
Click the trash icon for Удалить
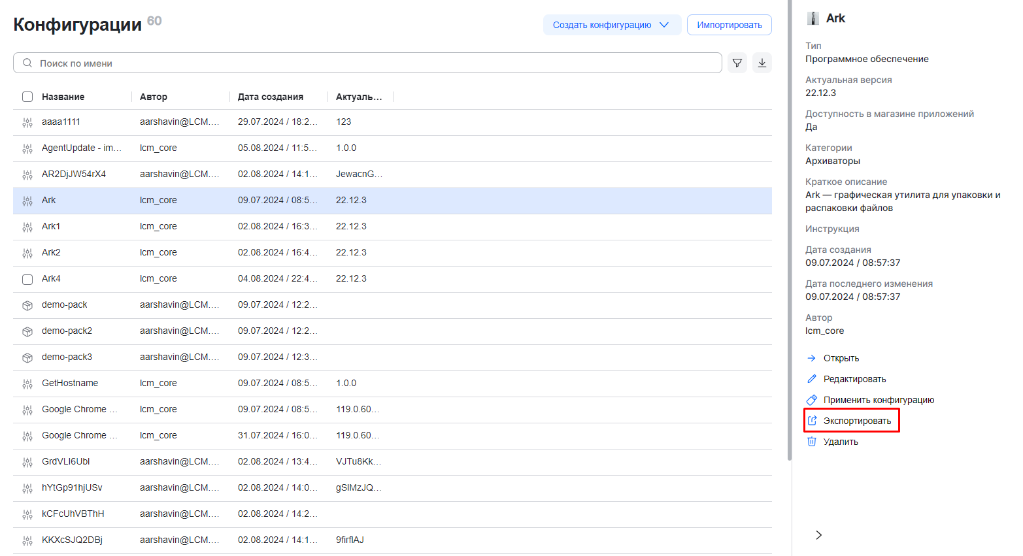tap(812, 442)
